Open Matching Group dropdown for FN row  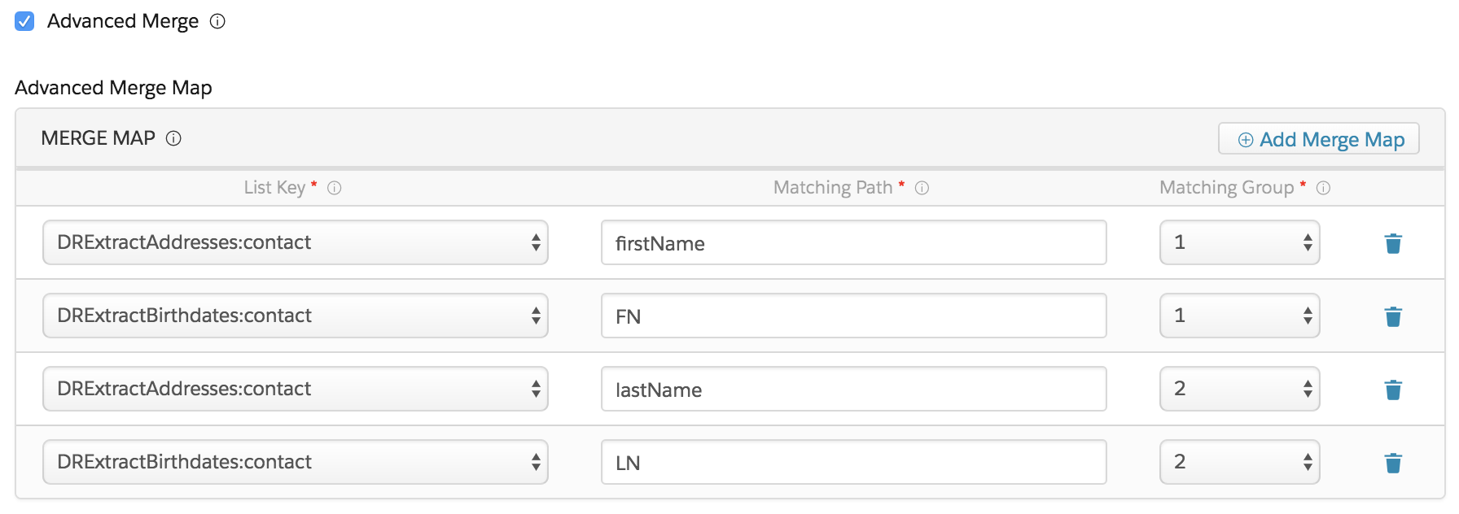click(1239, 316)
